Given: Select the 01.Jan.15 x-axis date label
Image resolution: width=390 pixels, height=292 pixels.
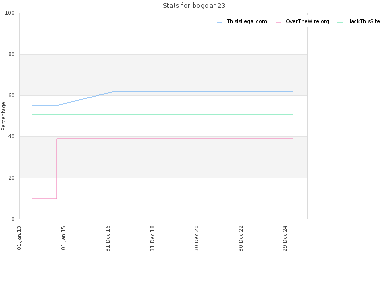Looking at the screenshot, I should coord(64,238).
